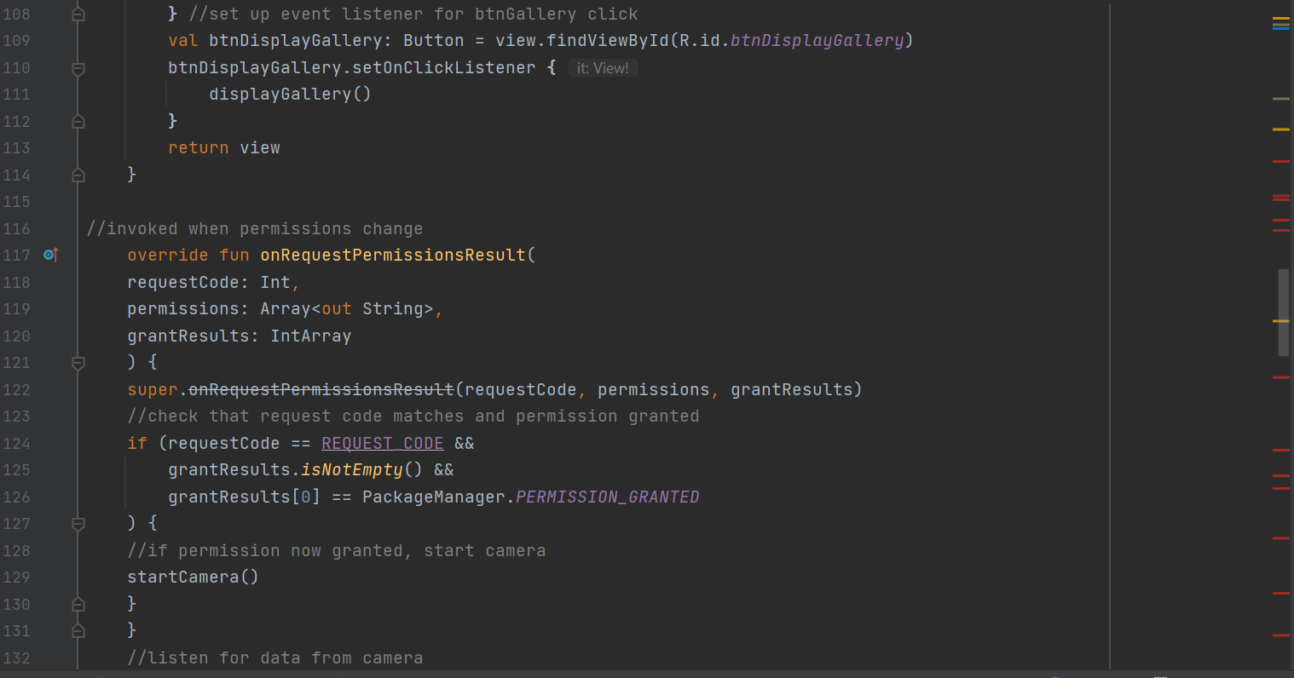This screenshot has width=1294, height=678.
Task: Click the fold end marker on line 112
Action: pos(78,122)
